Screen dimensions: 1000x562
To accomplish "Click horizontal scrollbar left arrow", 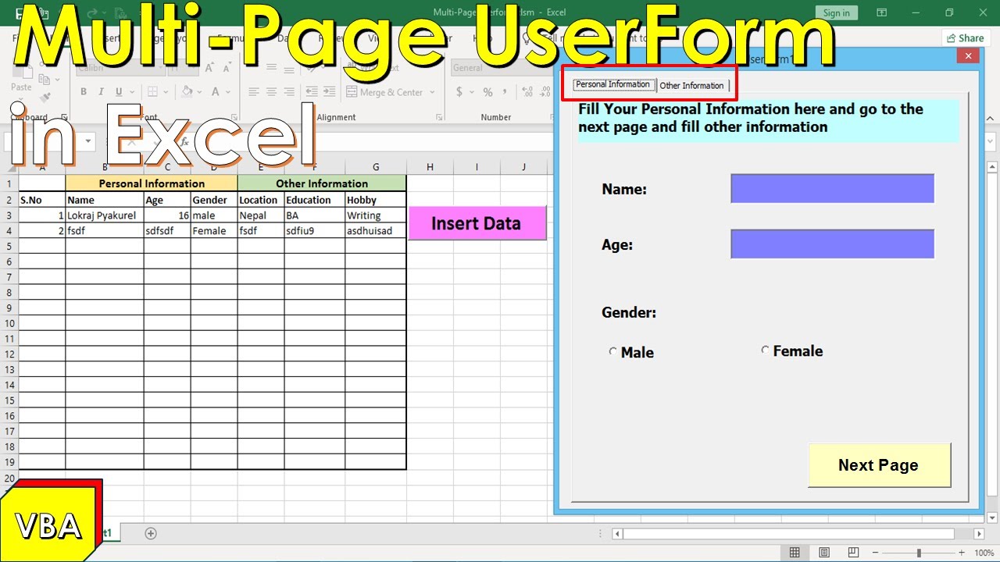I will 617,534.
